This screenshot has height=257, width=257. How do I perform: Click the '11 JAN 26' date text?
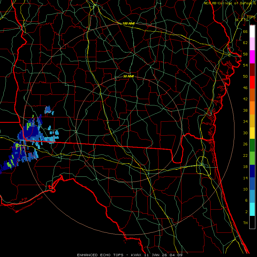(x=156, y=255)
